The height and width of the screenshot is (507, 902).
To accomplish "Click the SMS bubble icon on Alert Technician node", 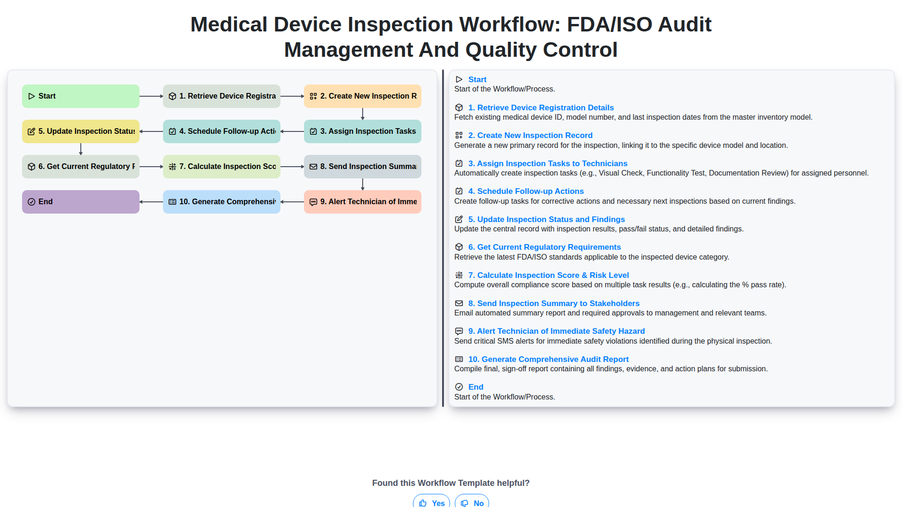I will [x=313, y=202].
